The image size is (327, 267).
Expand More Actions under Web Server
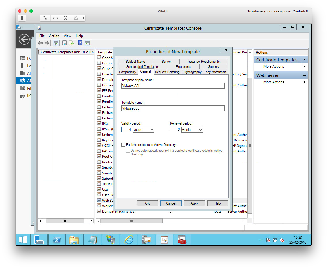click(281, 82)
